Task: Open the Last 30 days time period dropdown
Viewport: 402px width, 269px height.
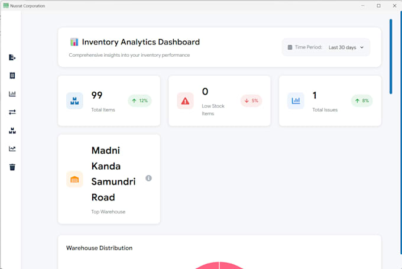Action: click(346, 47)
